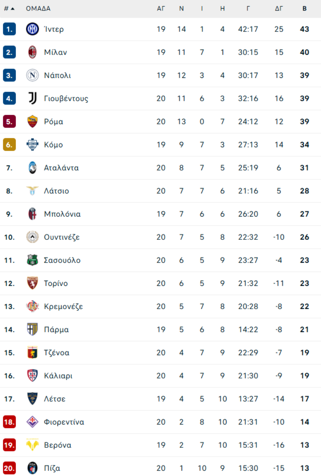
Task: Click the Parma crest icon
Action: (x=32, y=329)
